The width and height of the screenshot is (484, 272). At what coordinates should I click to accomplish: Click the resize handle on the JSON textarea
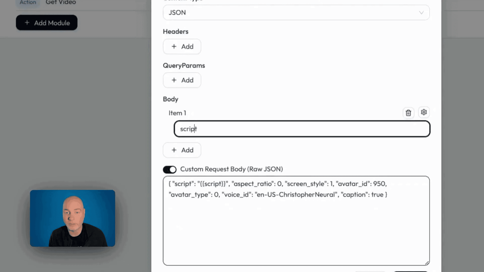(427, 263)
